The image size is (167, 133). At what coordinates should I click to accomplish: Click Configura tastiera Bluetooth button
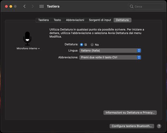[x=132, y=126]
